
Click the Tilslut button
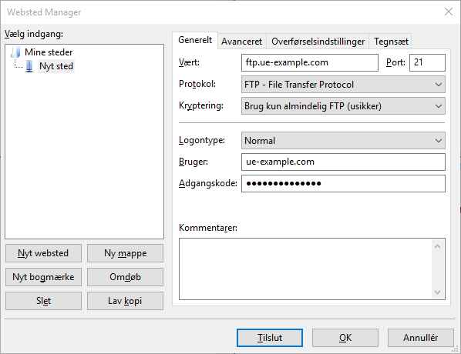270,338
